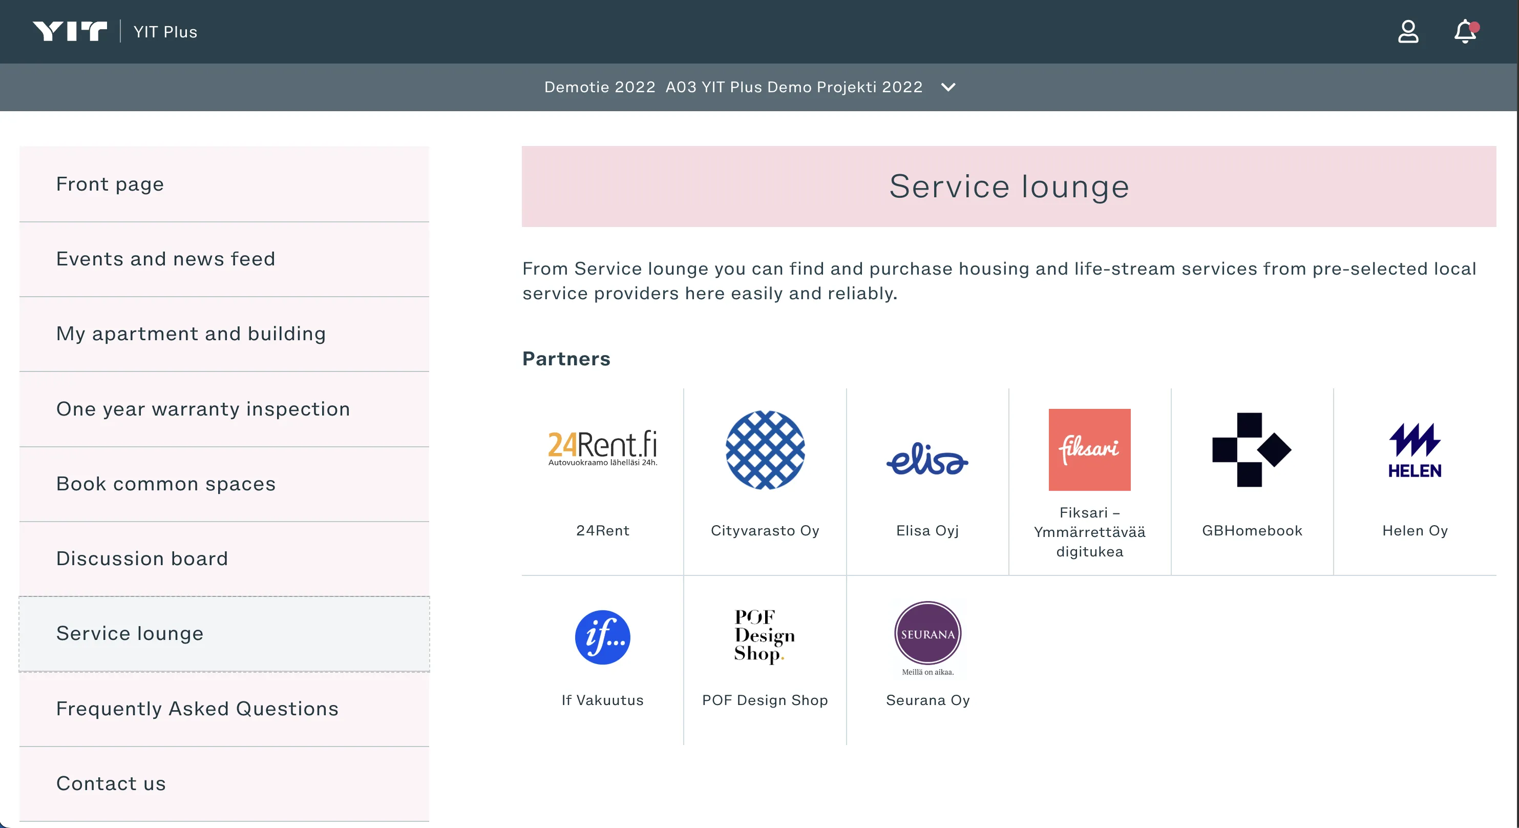This screenshot has width=1519, height=828.
Task: Click the Partners section heading
Action: point(566,359)
